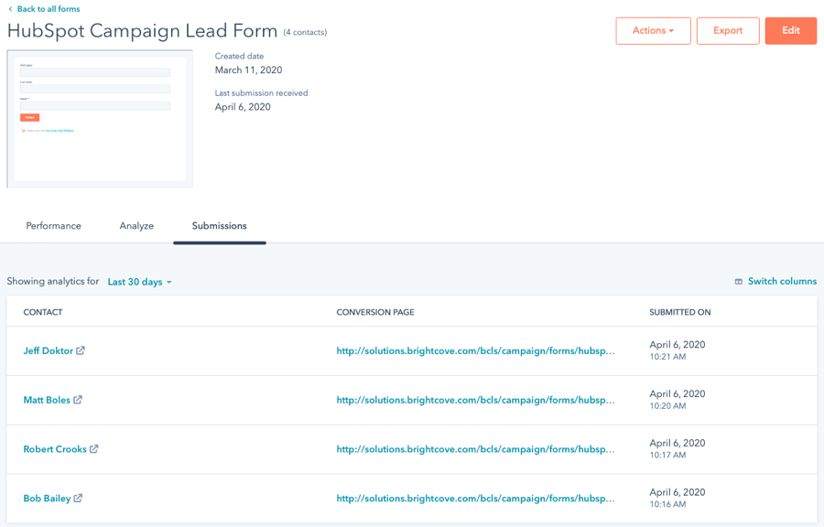Click the CONTACT column header

[42, 312]
